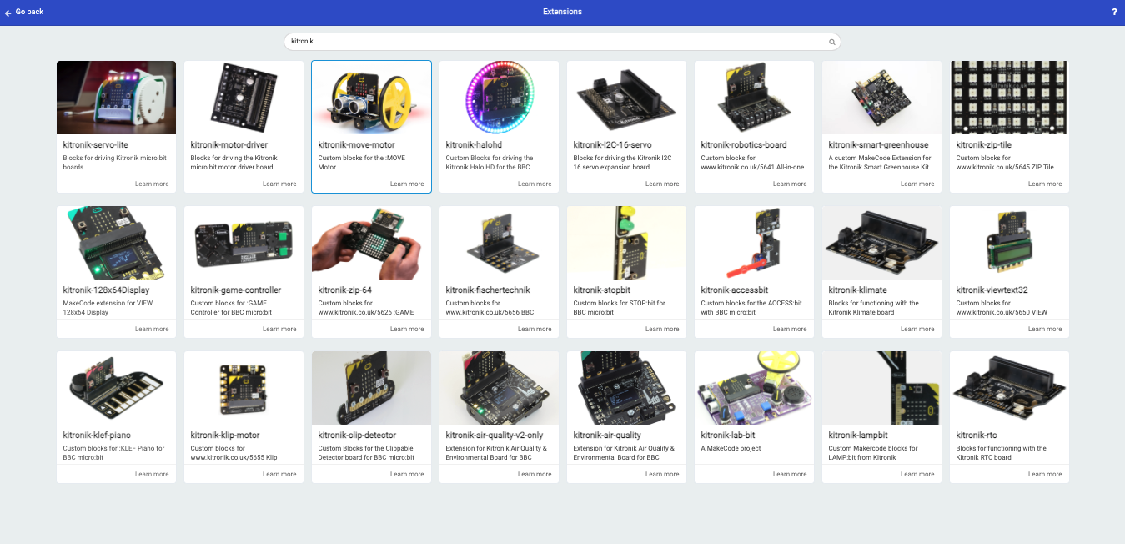Select the kitronik-fischertechnik board image

tap(500, 243)
